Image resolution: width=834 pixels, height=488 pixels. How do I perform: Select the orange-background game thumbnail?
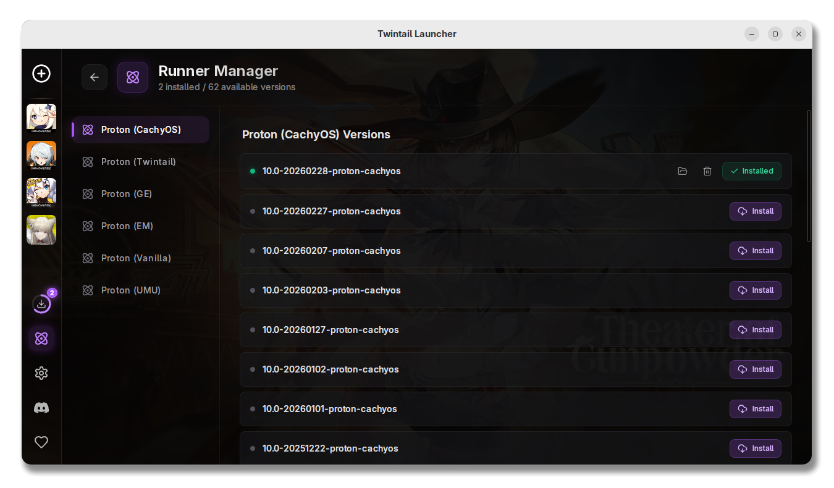pos(41,156)
